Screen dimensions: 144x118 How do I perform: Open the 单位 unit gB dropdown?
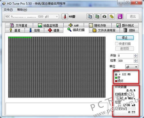pyautogui.click(x=132, y=67)
